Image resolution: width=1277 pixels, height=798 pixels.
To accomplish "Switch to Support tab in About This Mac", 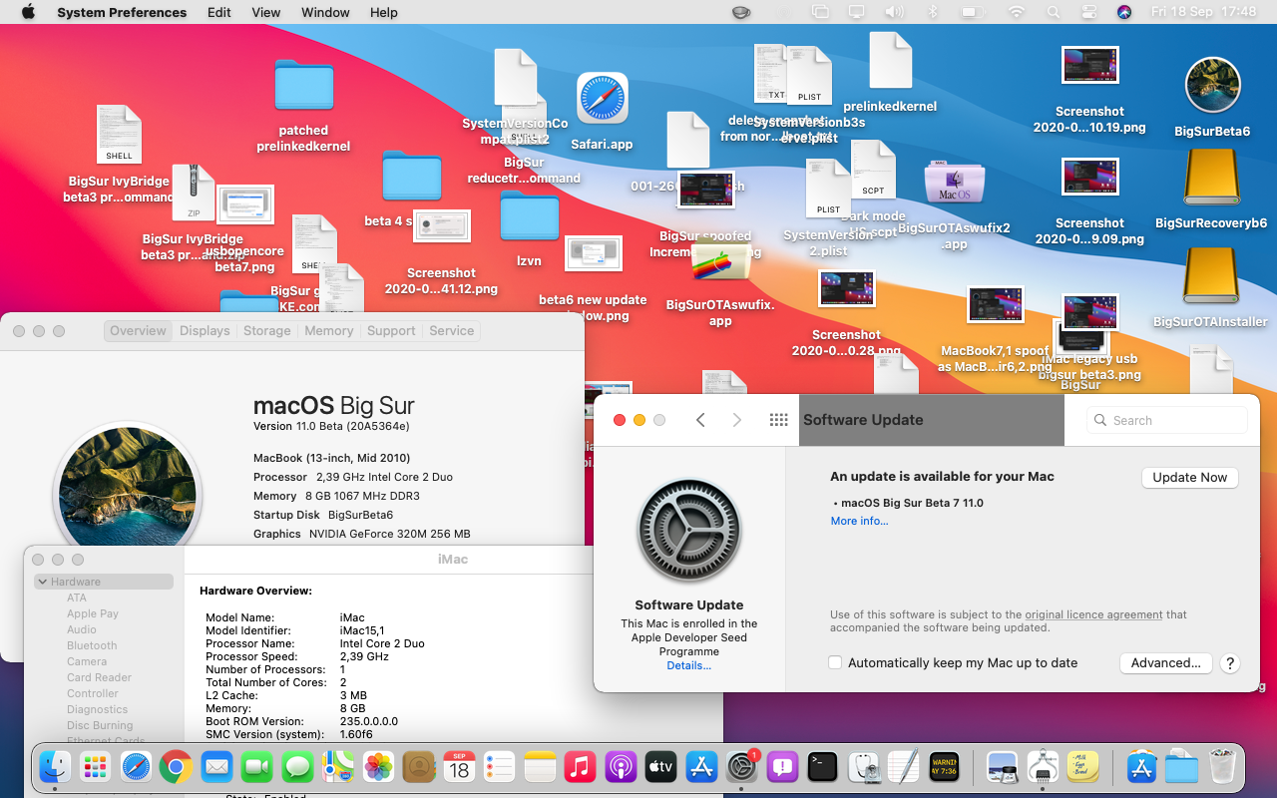I will (x=391, y=330).
